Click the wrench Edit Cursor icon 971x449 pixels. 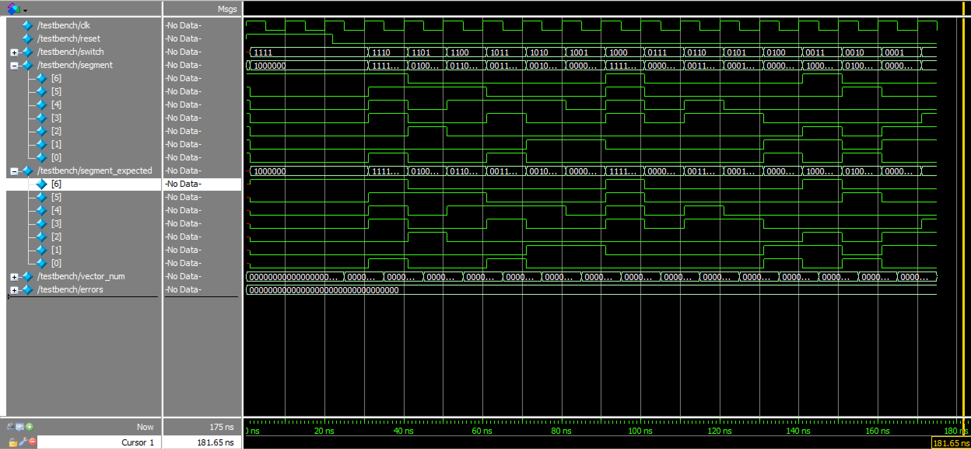(x=23, y=442)
